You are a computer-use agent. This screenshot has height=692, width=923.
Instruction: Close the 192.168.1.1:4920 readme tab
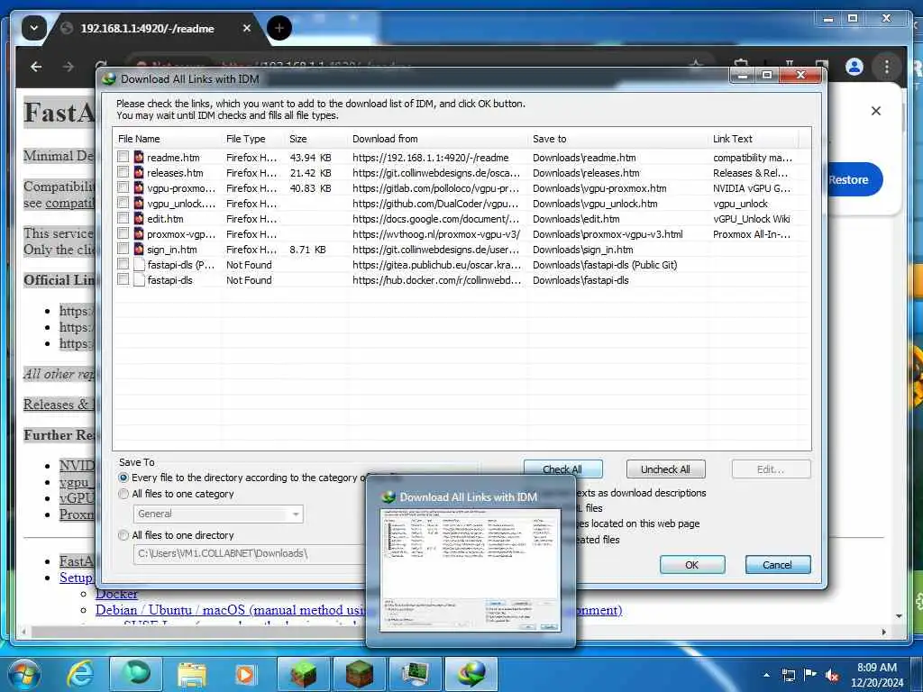(247, 28)
